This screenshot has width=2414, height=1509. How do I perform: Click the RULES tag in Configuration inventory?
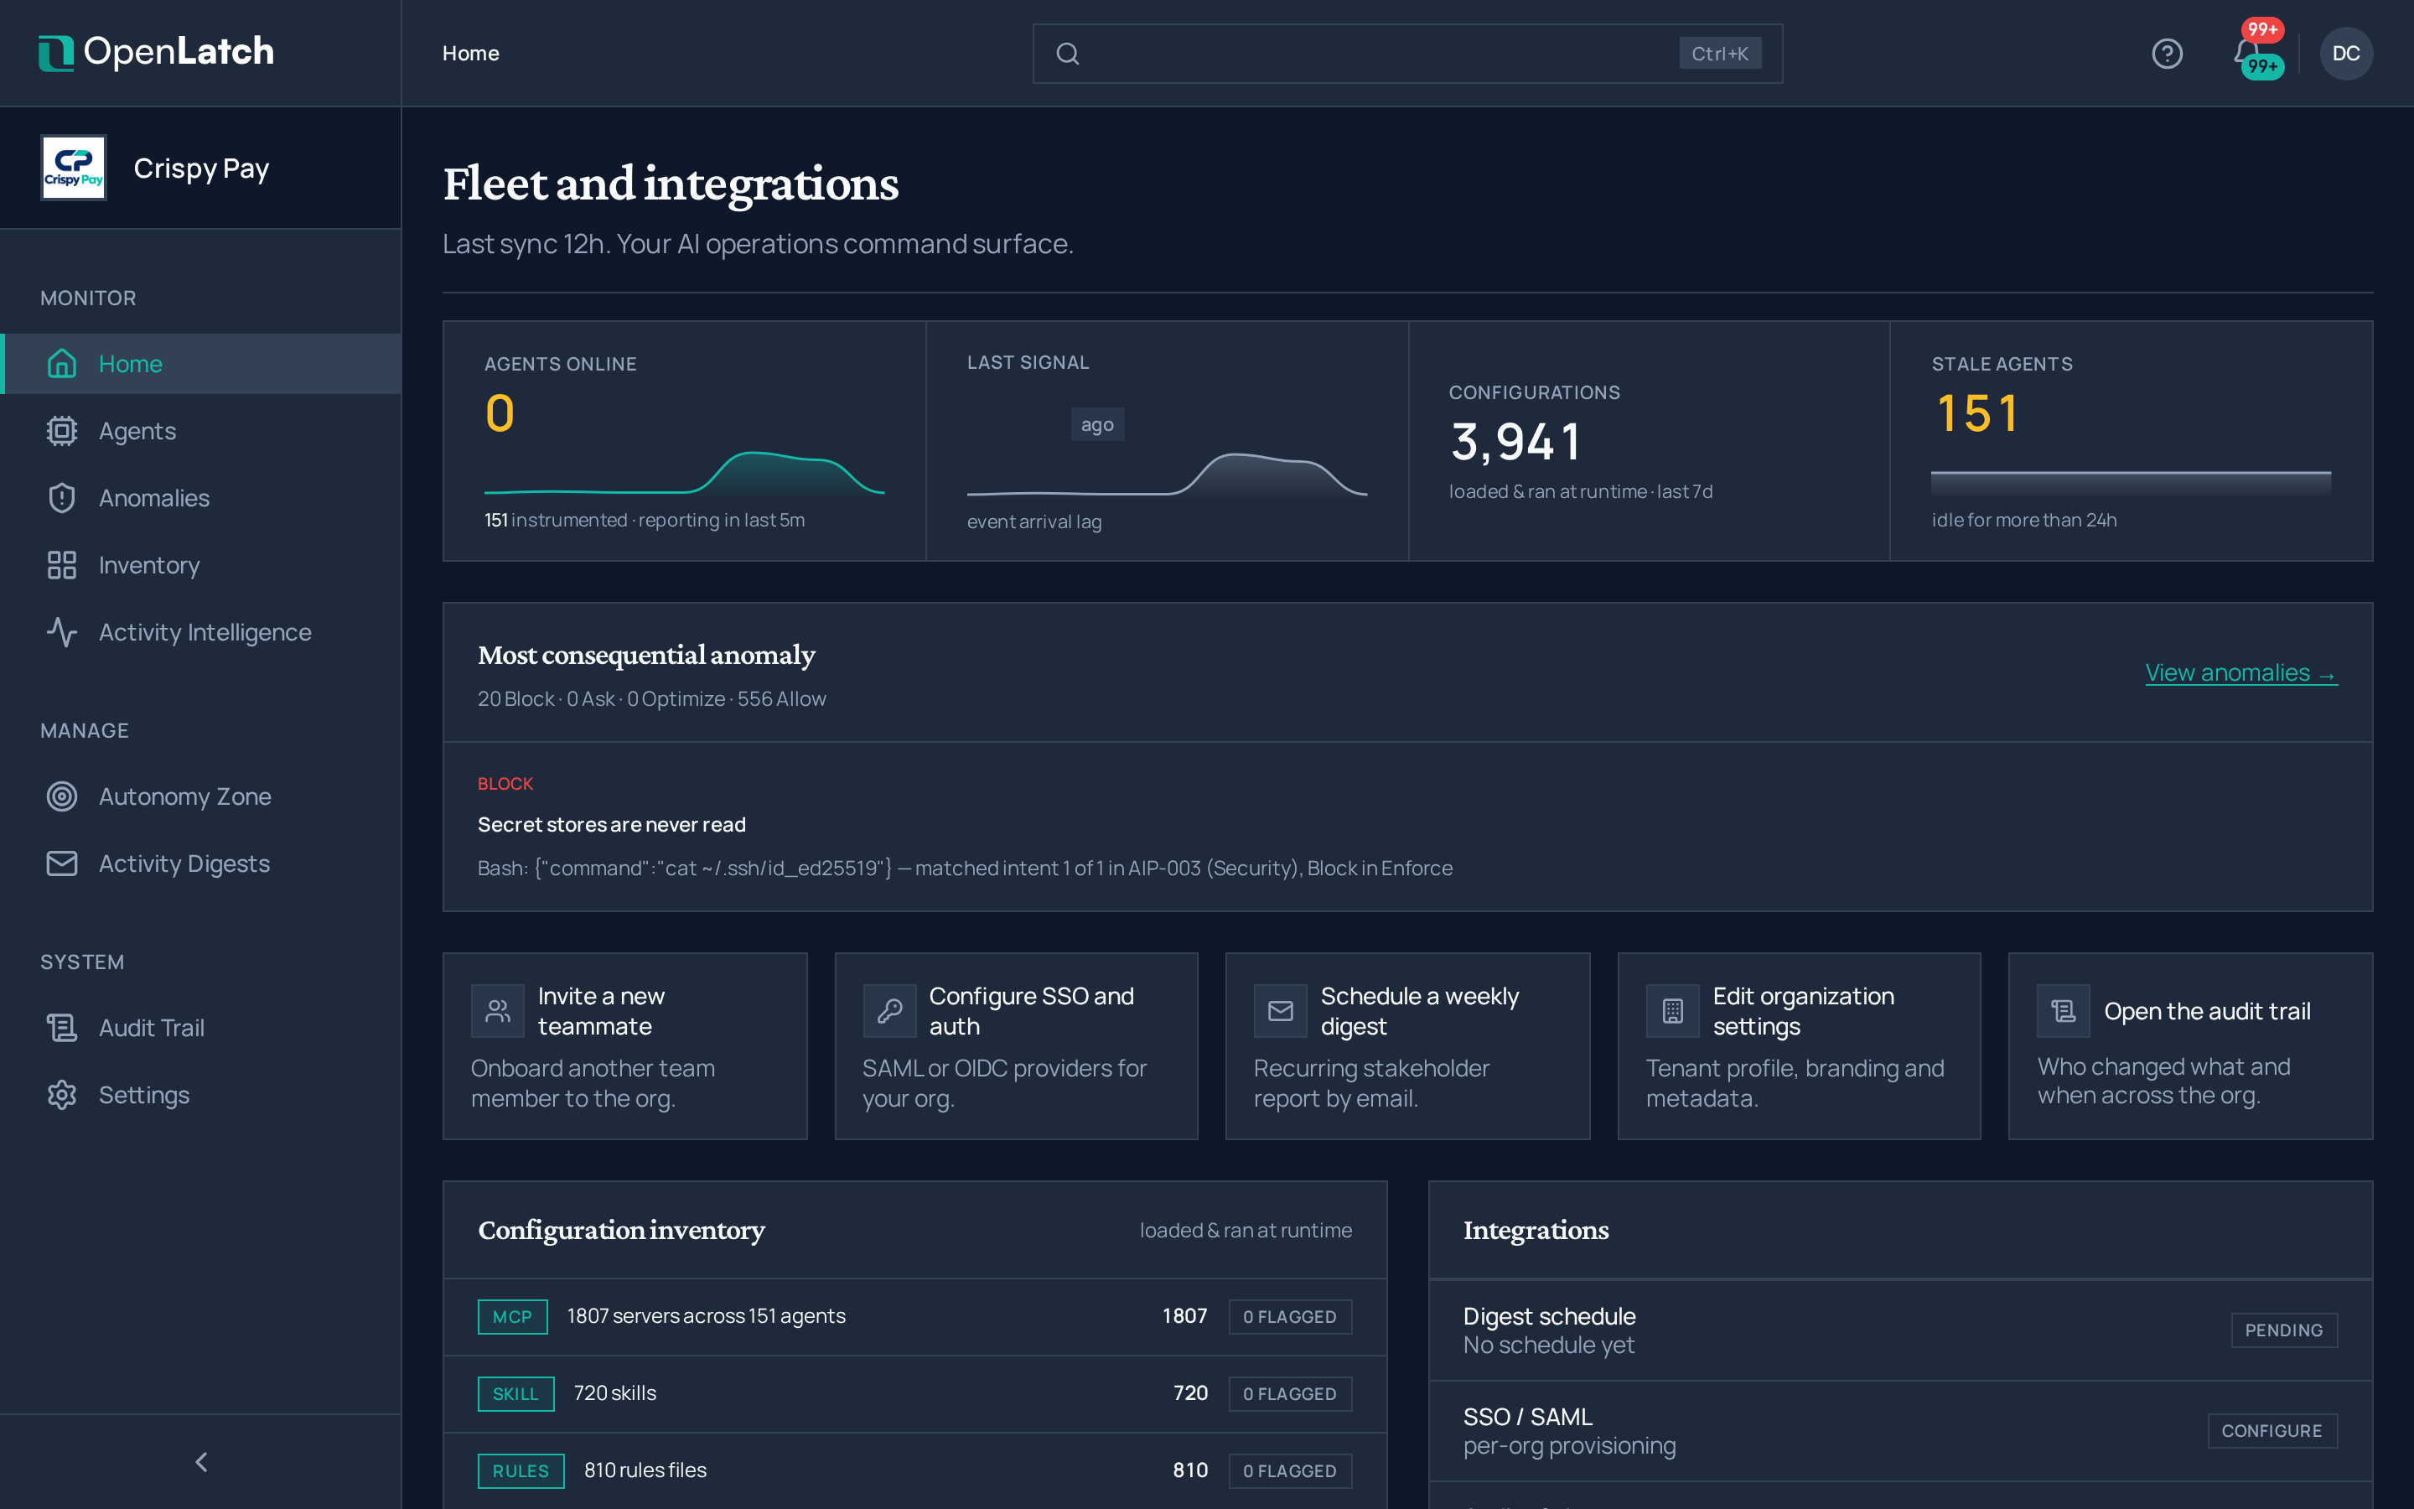coord(521,1471)
